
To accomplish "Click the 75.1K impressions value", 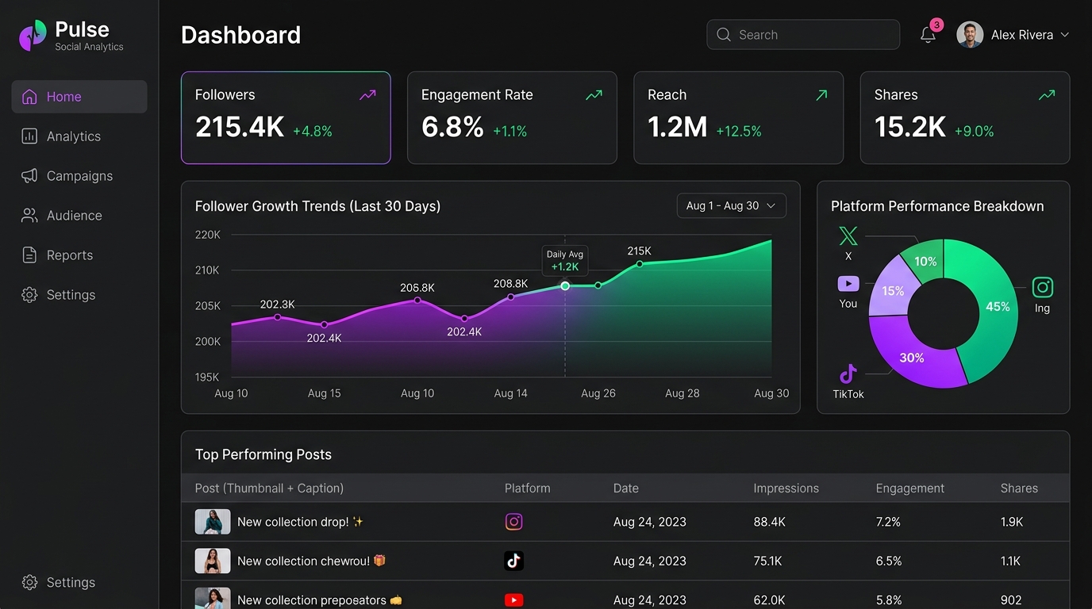I will point(767,561).
